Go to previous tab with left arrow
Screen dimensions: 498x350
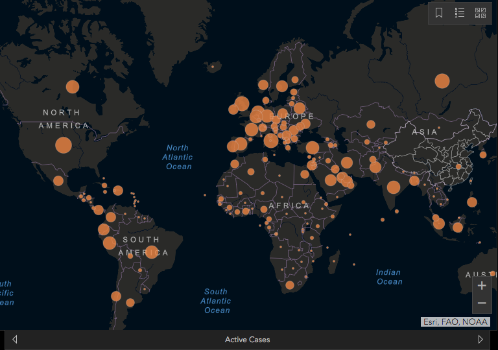click(x=15, y=340)
